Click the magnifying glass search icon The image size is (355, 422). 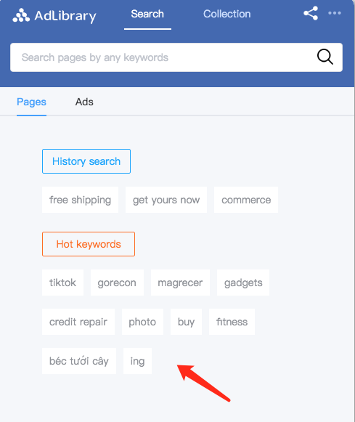[x=325, y=57]
